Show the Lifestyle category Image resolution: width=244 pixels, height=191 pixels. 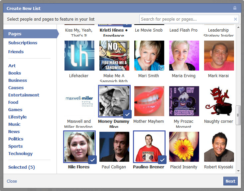17,117
